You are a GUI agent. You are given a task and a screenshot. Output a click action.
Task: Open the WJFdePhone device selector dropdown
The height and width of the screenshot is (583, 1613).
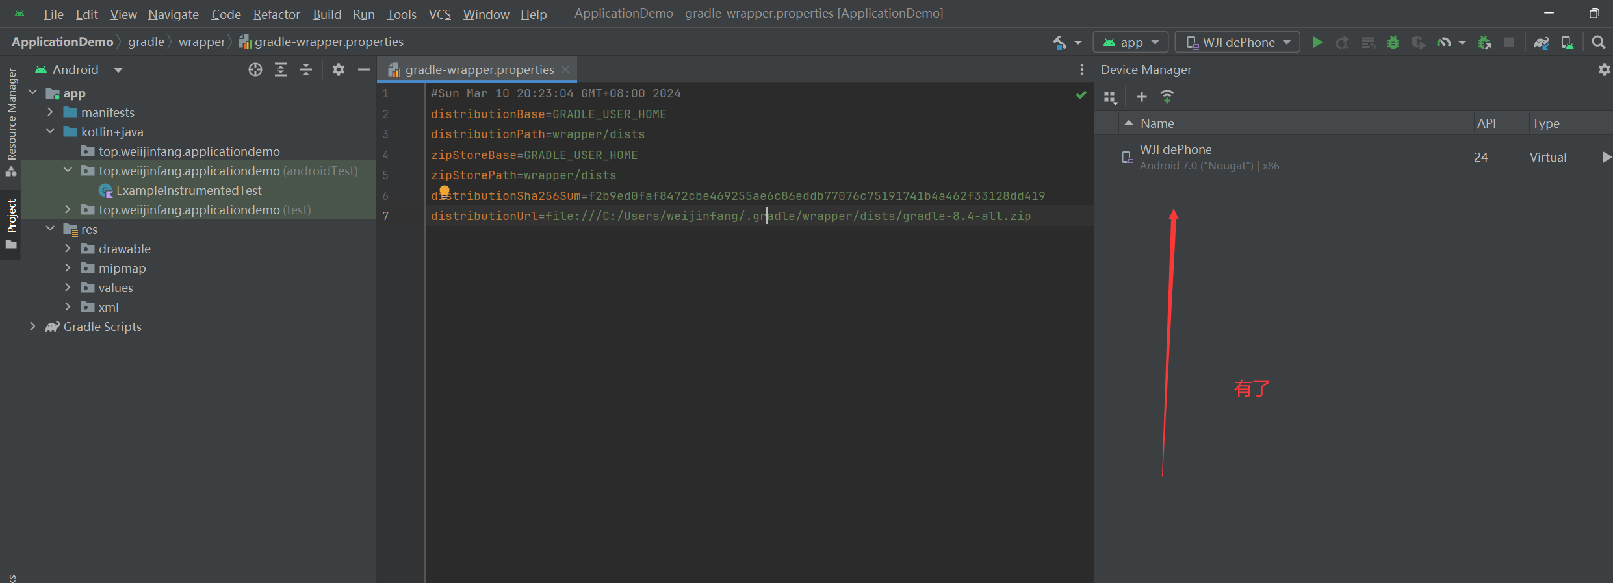pyautogui.click(x=1238, y=42)
